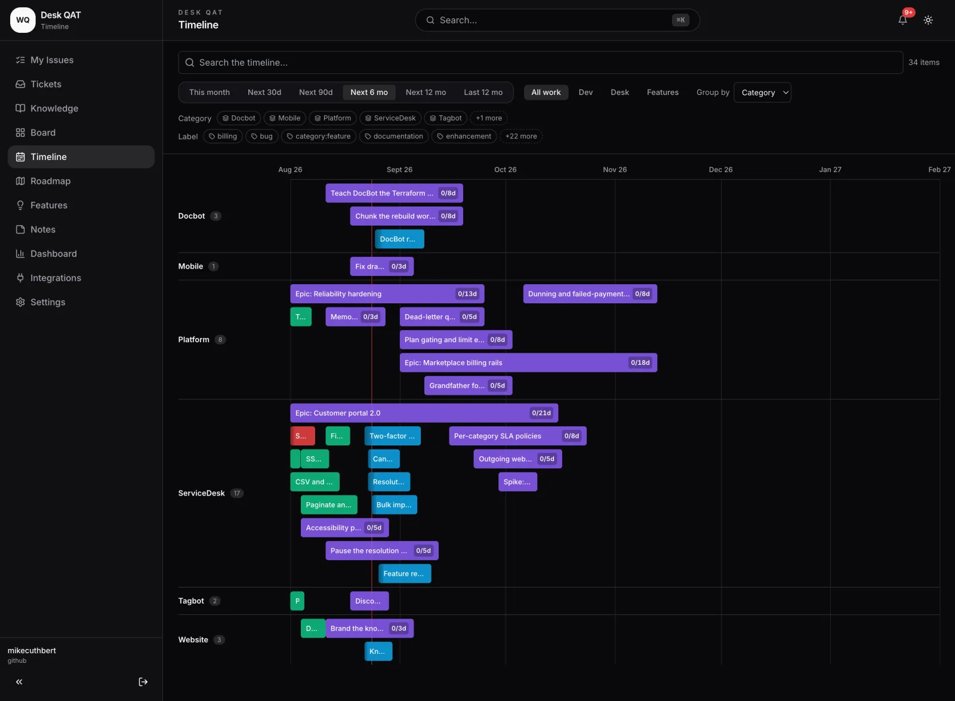
Task: Open the Knowledge section
Action: coord(81,108)
